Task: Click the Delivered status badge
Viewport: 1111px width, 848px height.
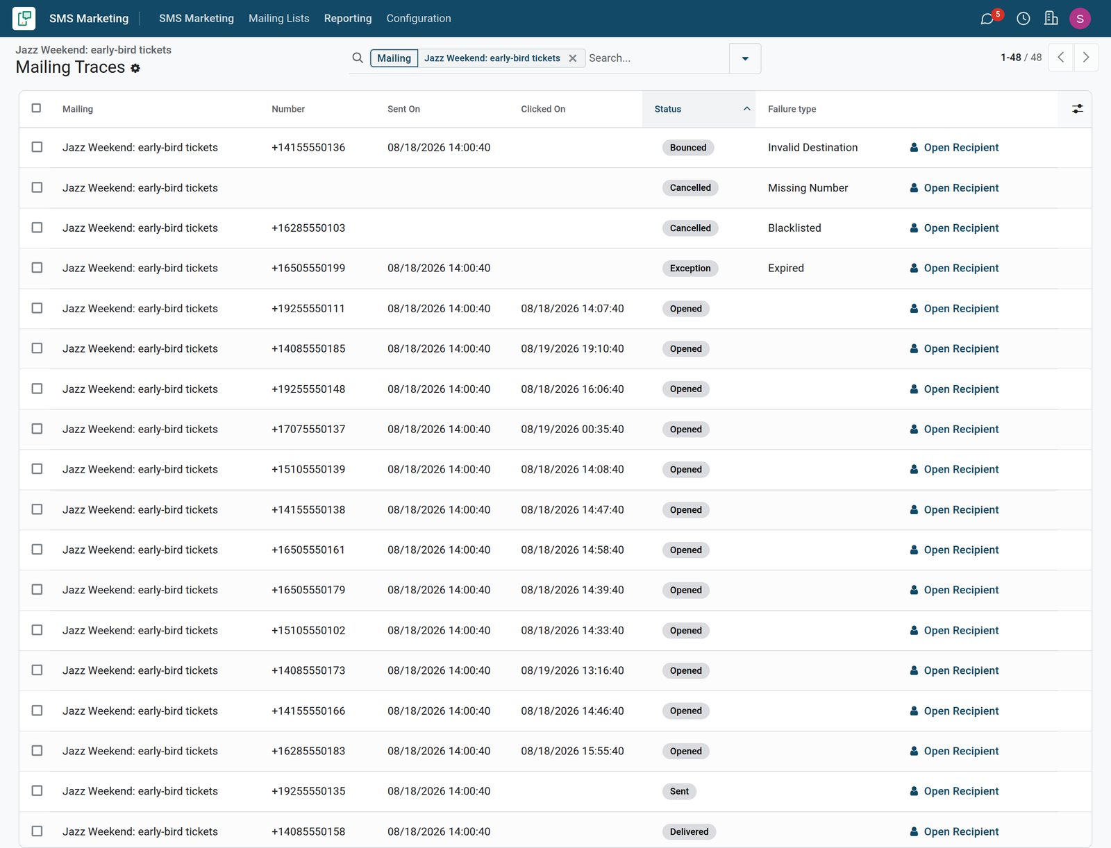Action: click(689, 831)
